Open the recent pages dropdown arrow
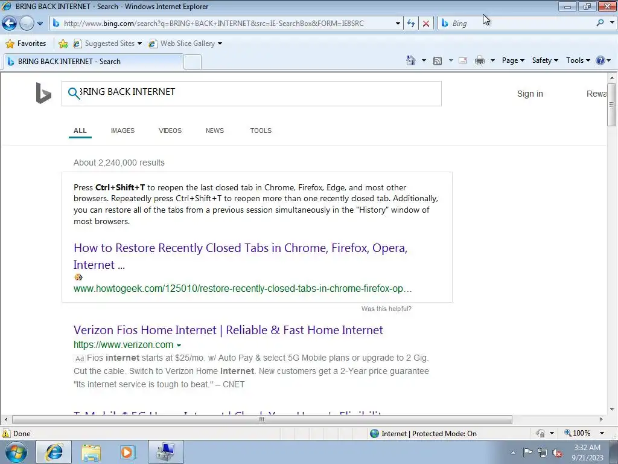The image size is (618, 464). (40, 24)
